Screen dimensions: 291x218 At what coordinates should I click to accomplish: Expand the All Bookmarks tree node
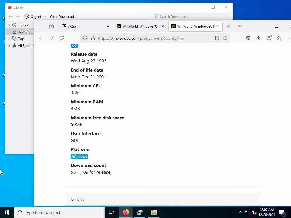[x=9, y=46]
